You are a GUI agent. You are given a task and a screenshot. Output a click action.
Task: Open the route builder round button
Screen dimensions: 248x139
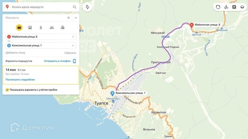87,7
